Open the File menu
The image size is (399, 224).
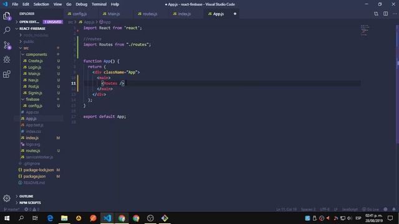(x=15, y=4)
